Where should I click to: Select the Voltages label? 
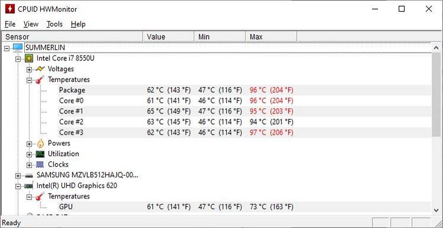pos(61,69)
